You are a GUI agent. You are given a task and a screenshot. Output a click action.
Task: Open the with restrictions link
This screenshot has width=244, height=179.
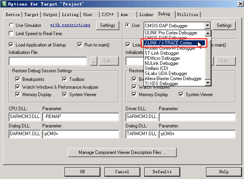click(x=70, y=25)
